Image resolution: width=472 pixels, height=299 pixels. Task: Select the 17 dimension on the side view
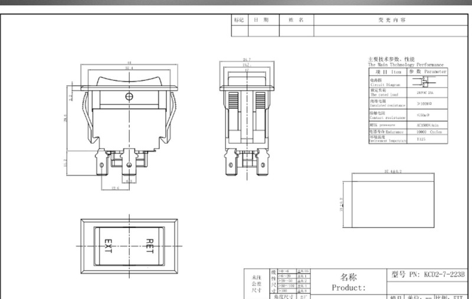[247, 70]
